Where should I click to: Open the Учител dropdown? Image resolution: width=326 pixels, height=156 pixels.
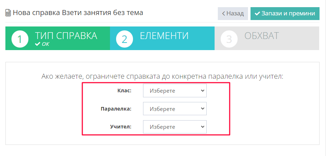pyautogui.click(x=175, y=127)
